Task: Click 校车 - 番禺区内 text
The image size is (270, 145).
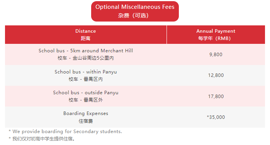Action: [x=86, y=79]
